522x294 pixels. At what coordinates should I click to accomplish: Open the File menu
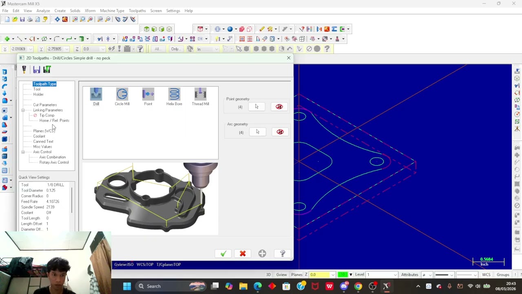(x=5, y=11)
